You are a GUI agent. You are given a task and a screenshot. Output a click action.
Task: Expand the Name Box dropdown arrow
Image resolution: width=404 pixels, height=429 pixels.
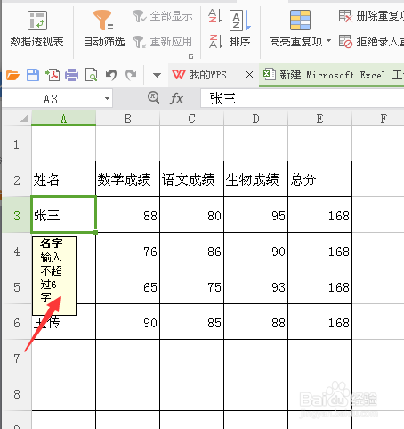pos(107,99)
